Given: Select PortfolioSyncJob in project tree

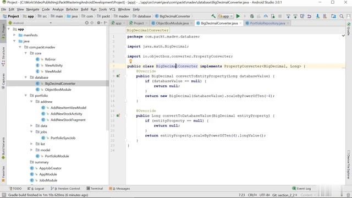Looking at the screenshot, I should tap(63, 138).
